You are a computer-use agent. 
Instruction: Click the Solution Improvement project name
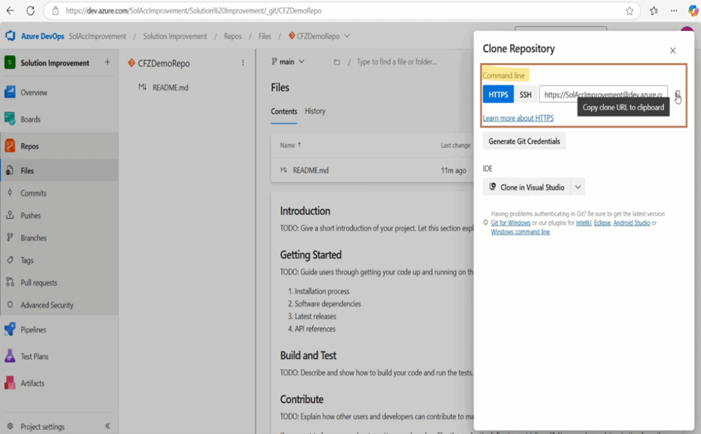tap(55, 63)
